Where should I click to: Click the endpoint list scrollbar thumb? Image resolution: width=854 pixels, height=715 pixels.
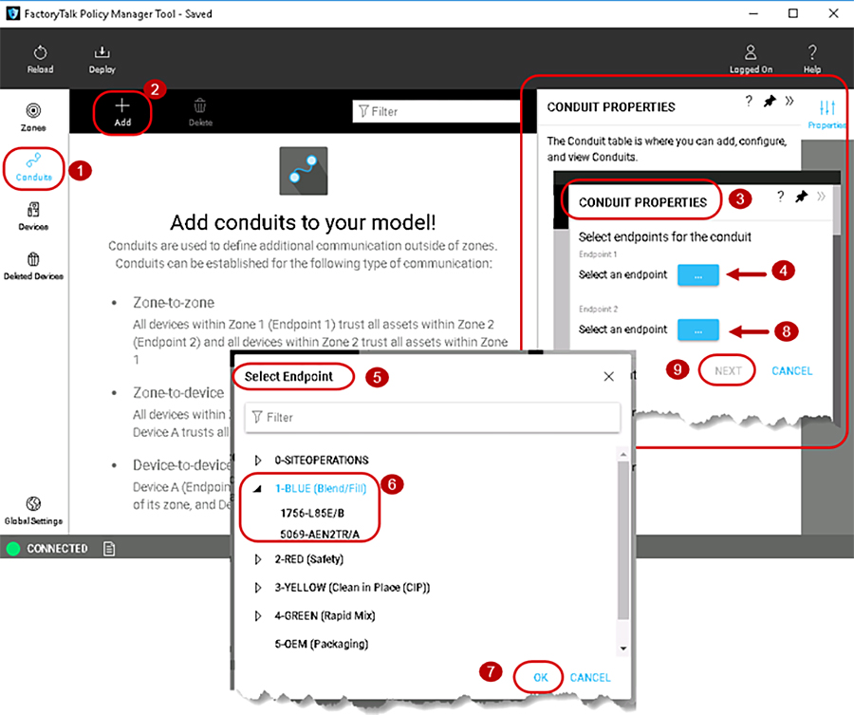coord(623,540)
